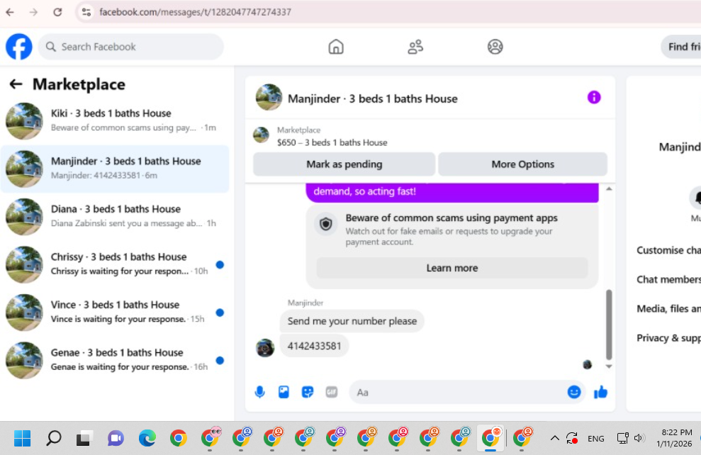Click chat scrollbar up arrow
701x455 pixels.
coord(609,189)
